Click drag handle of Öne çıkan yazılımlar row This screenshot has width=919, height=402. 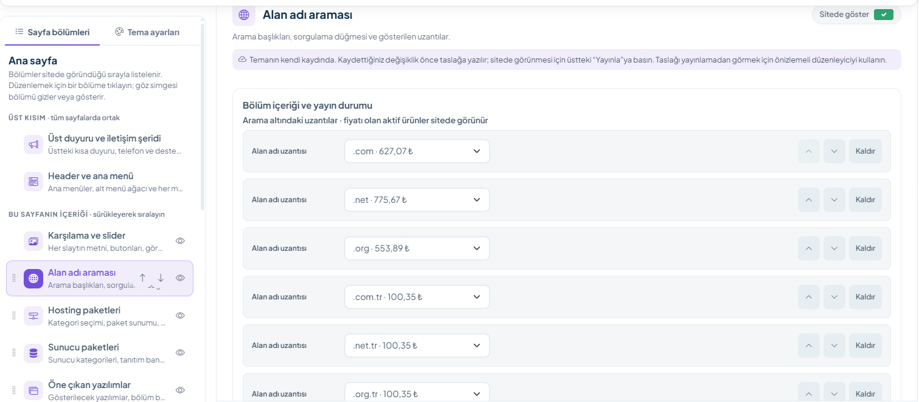pyautogui.click(x=14, y=390)
